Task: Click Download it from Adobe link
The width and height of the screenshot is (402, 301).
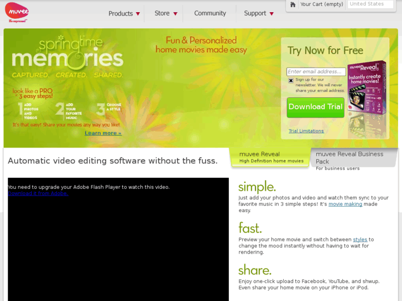Action: click(38, 193)
